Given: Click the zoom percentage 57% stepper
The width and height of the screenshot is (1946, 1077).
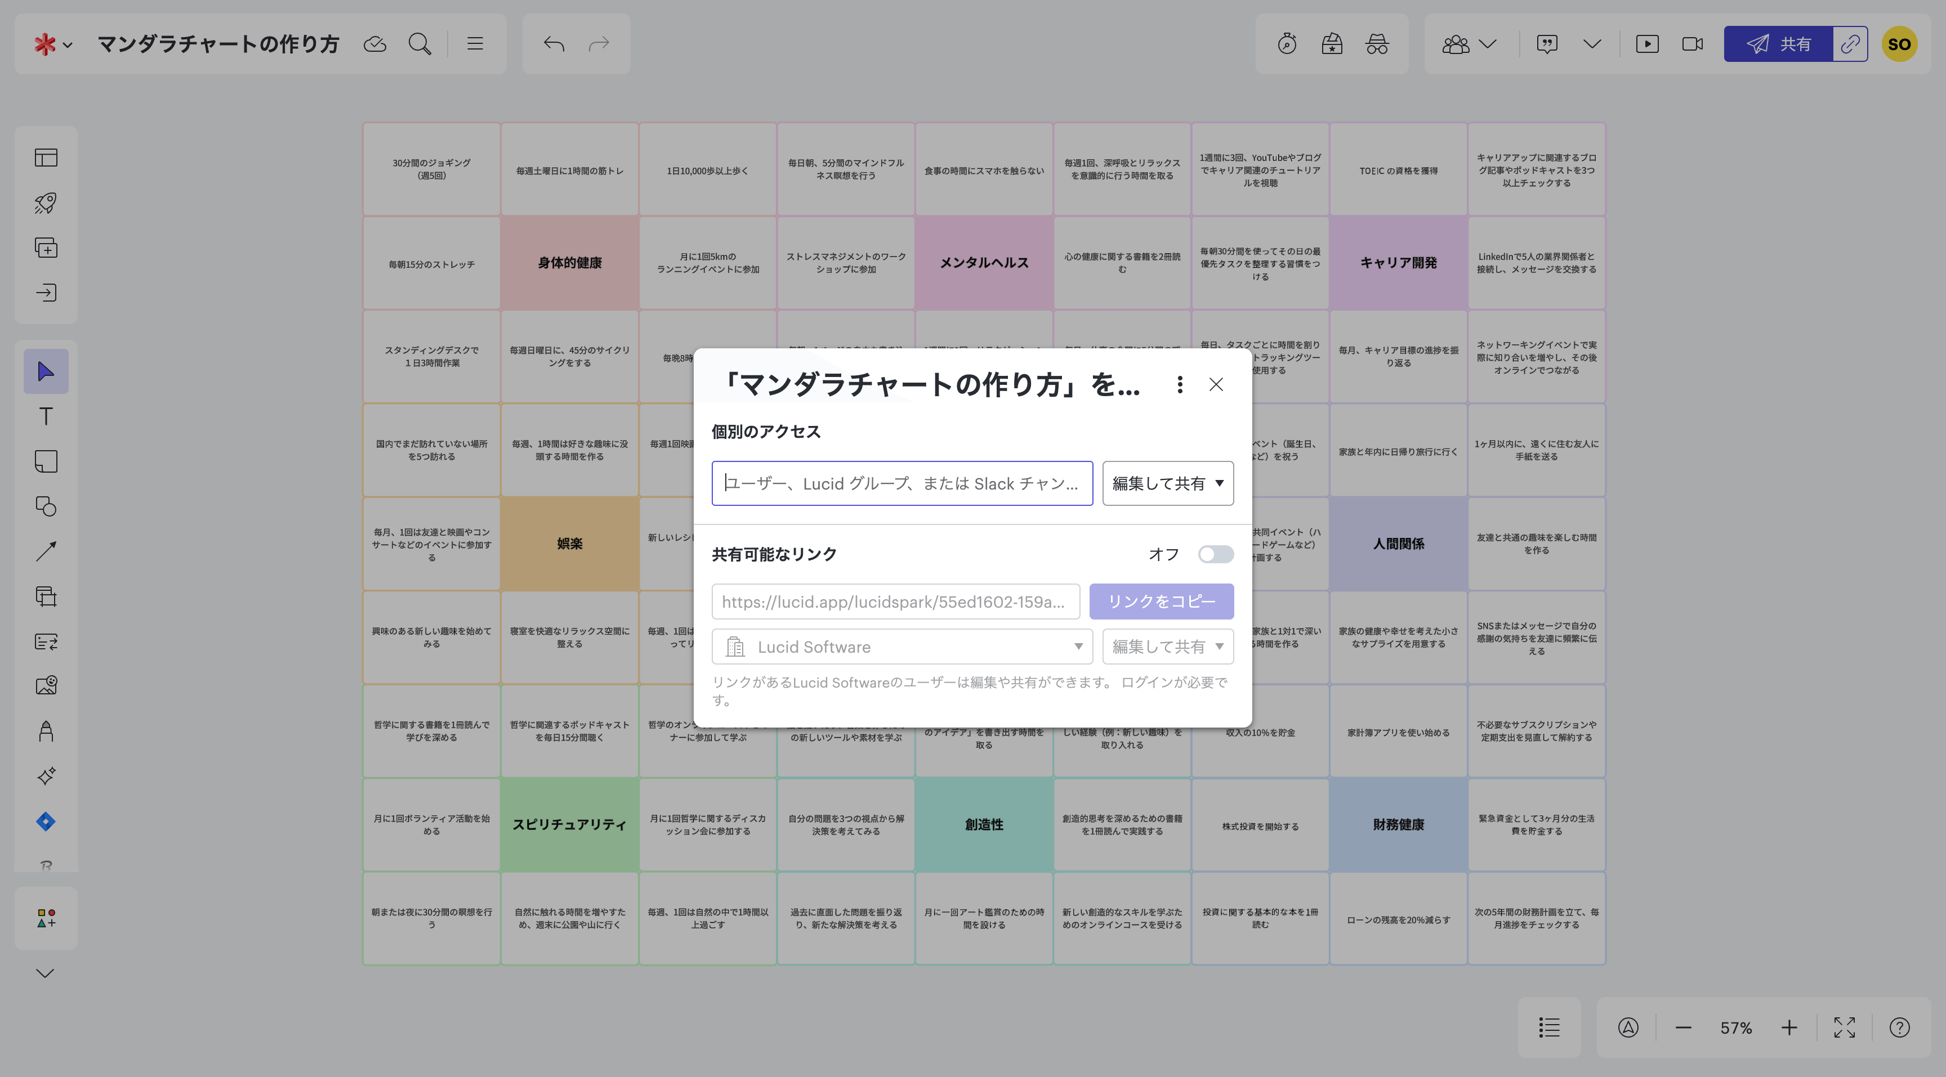Looking at the screenshot, I should coord(1735,1028).
